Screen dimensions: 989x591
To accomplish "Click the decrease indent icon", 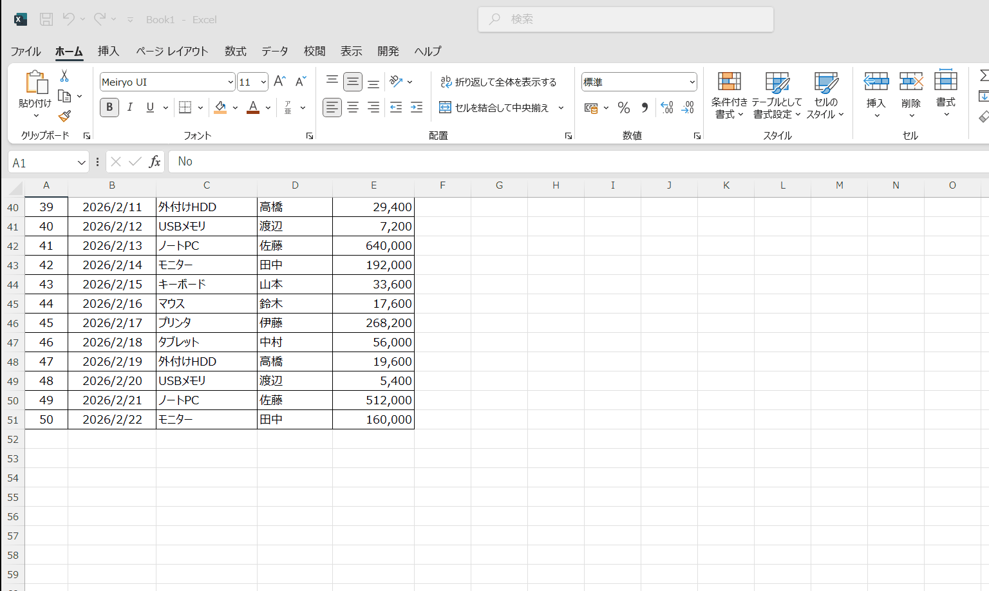I will tap(396, 108).
